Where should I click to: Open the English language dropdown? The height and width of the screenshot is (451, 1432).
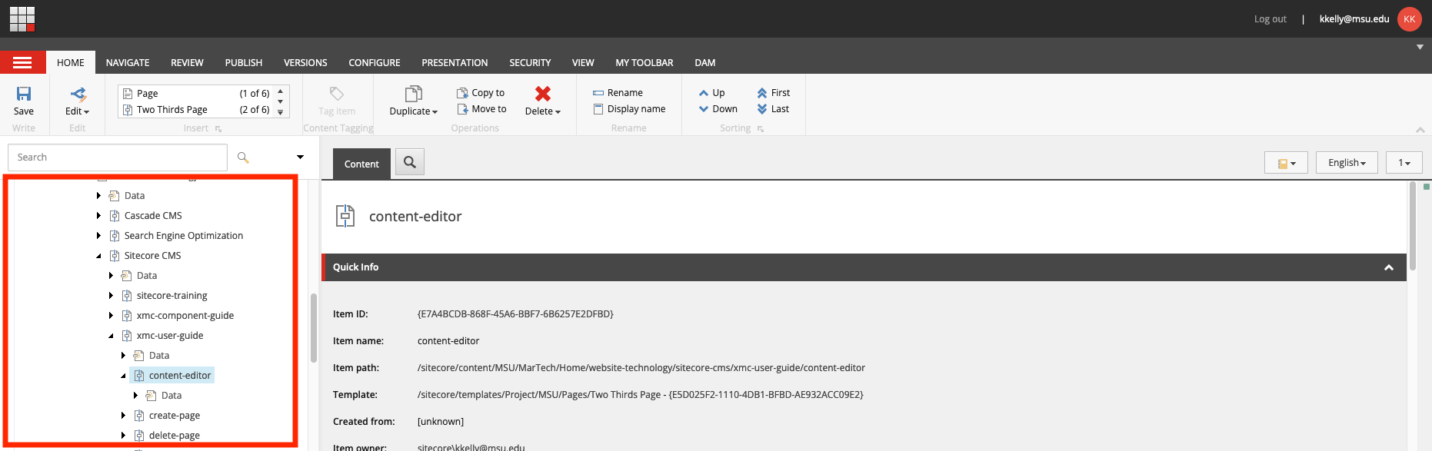click(1347, 163)
